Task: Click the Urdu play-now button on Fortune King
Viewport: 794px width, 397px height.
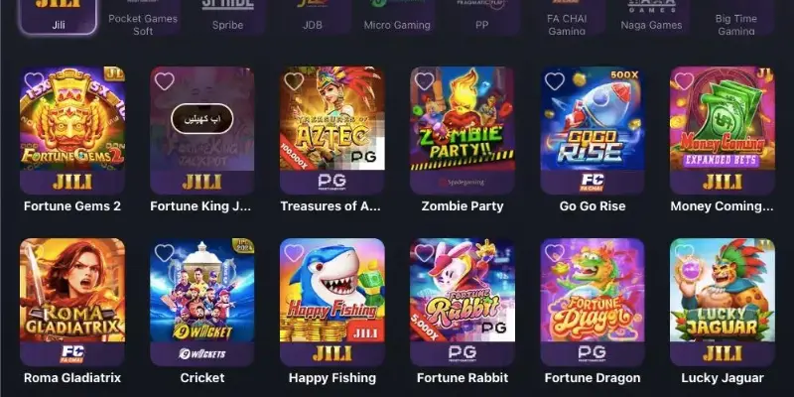Action: [202, 118]
